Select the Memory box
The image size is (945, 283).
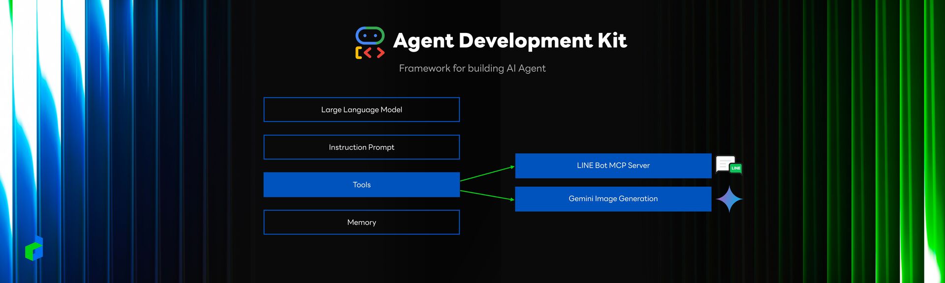coord(362,223)
